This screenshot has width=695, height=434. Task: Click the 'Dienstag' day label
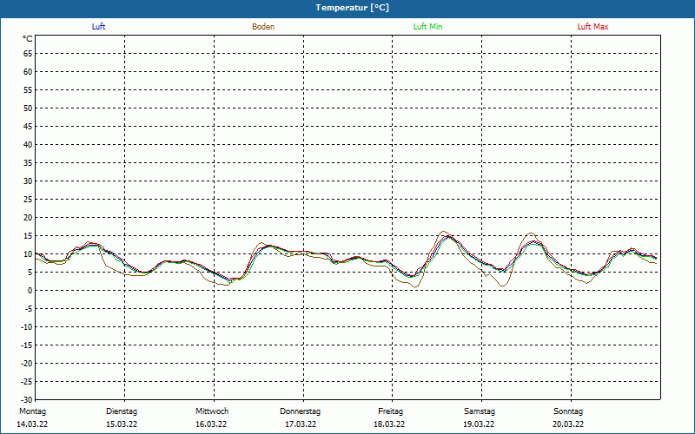click(122, 411)
